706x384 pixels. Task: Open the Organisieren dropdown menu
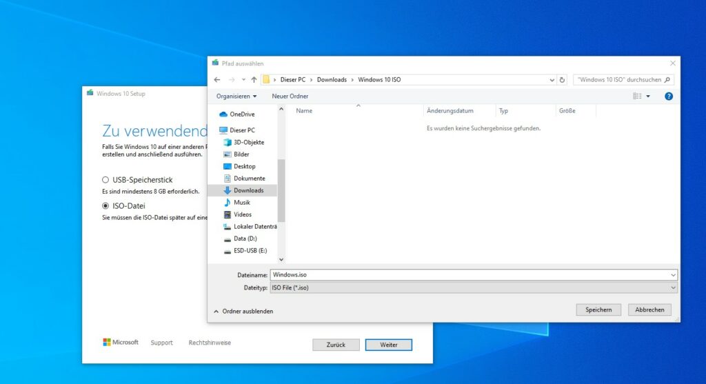coord(236,97)
